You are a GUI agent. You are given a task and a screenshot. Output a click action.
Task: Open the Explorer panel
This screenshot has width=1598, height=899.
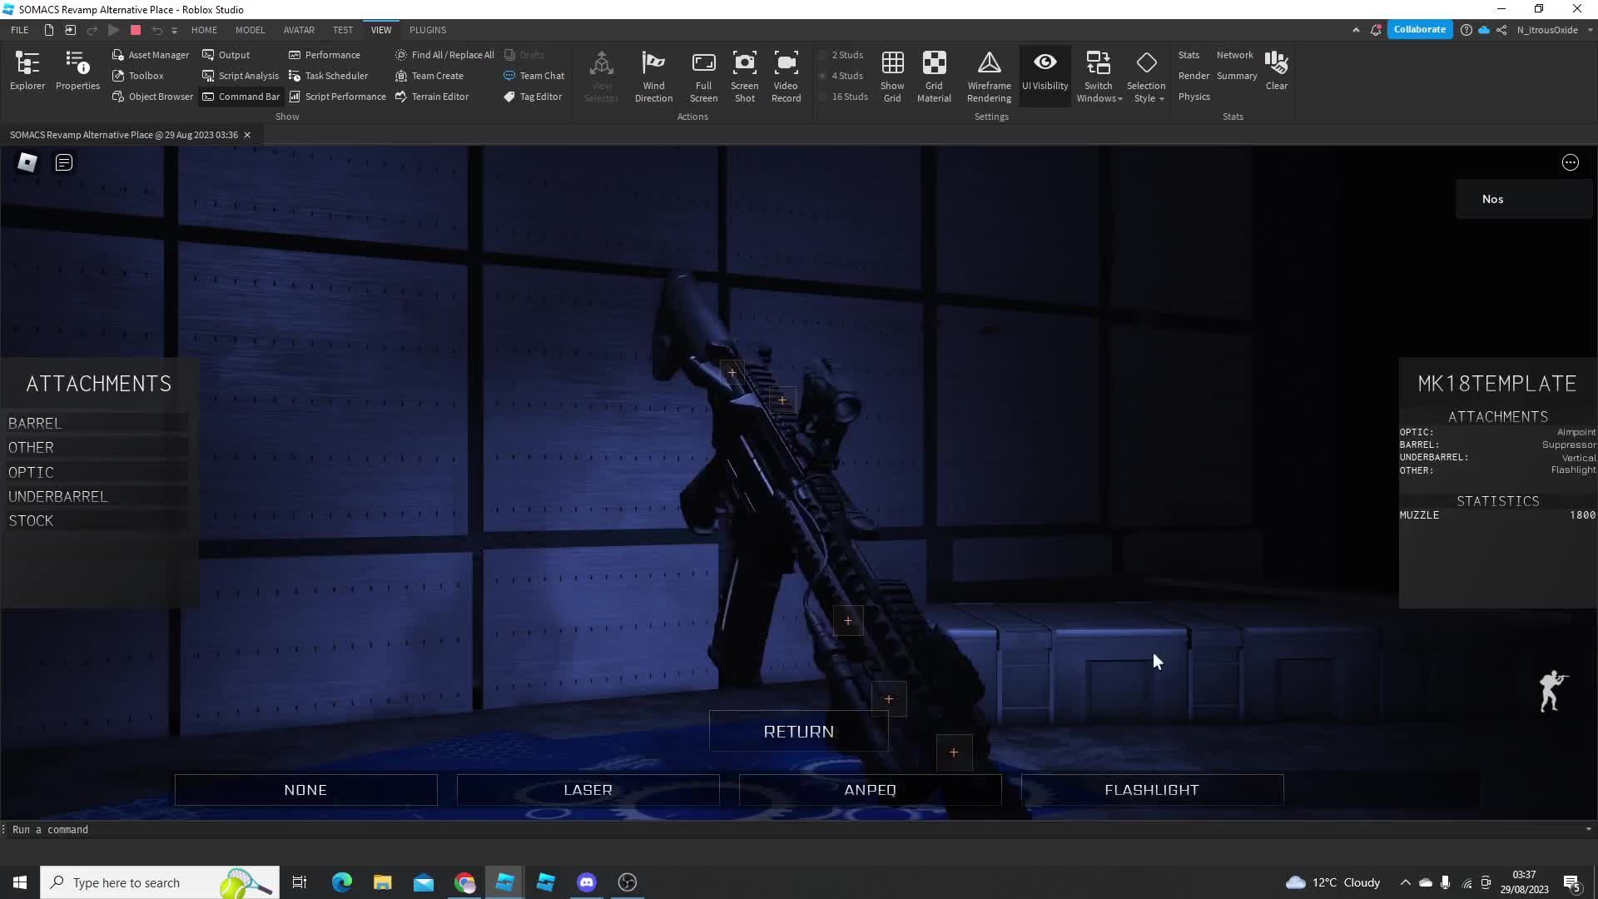pos(27,71)
